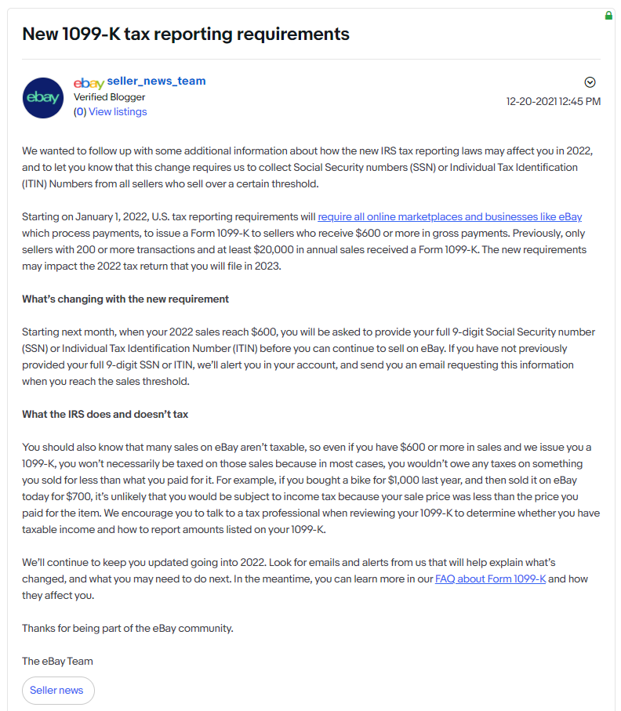Click the 'What the IRS does and doesn't tax' heading
The width and height of the screenshot is (621, 711).
[x=105, y=414]
